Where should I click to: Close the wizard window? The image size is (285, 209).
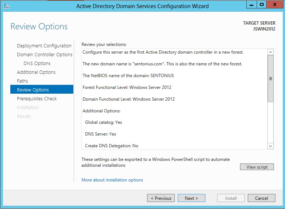coord(275,5)
